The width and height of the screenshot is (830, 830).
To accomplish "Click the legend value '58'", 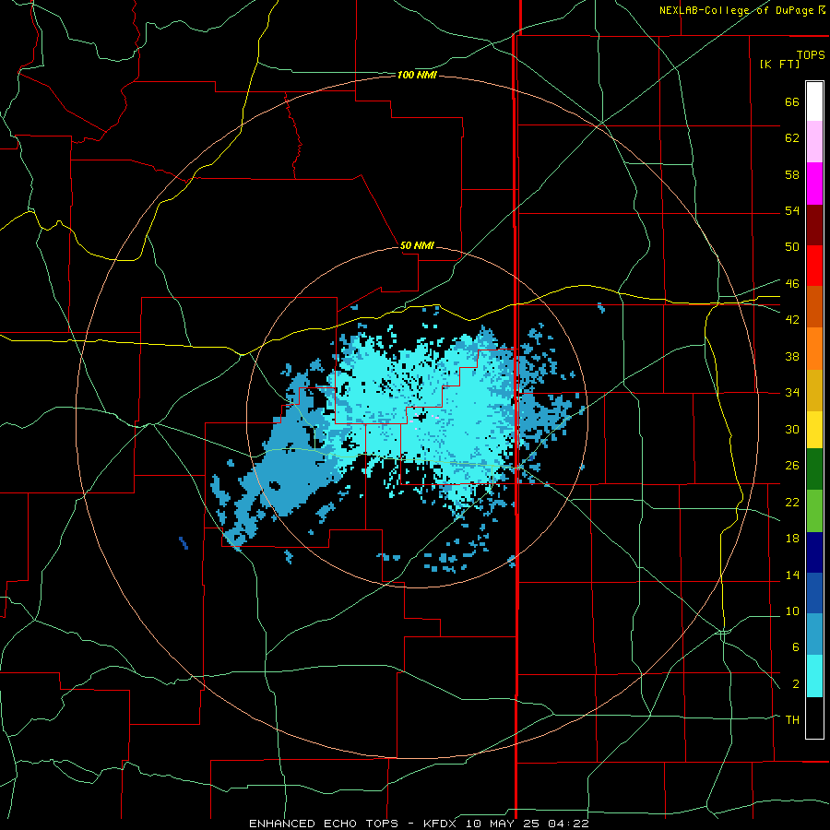I will coord(792,174).
